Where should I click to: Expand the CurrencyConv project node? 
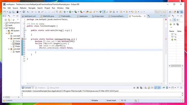click(x=4, y=23)
